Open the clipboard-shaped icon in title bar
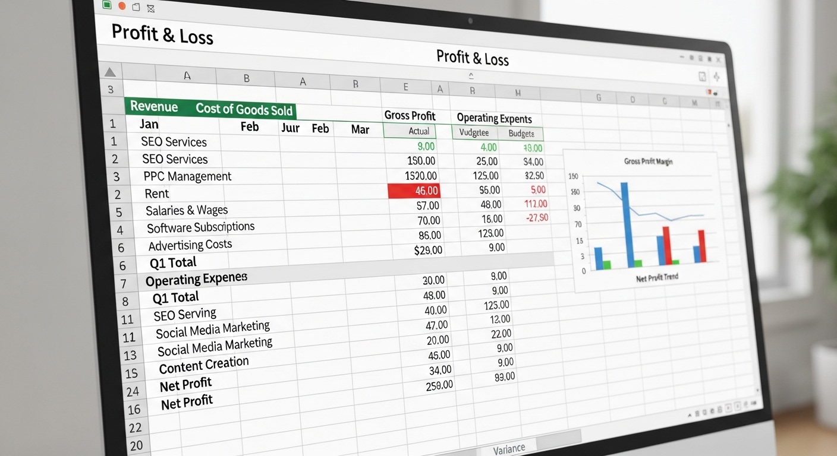The height and width of the screenshot is (456, 837). [x=136, y=7]
